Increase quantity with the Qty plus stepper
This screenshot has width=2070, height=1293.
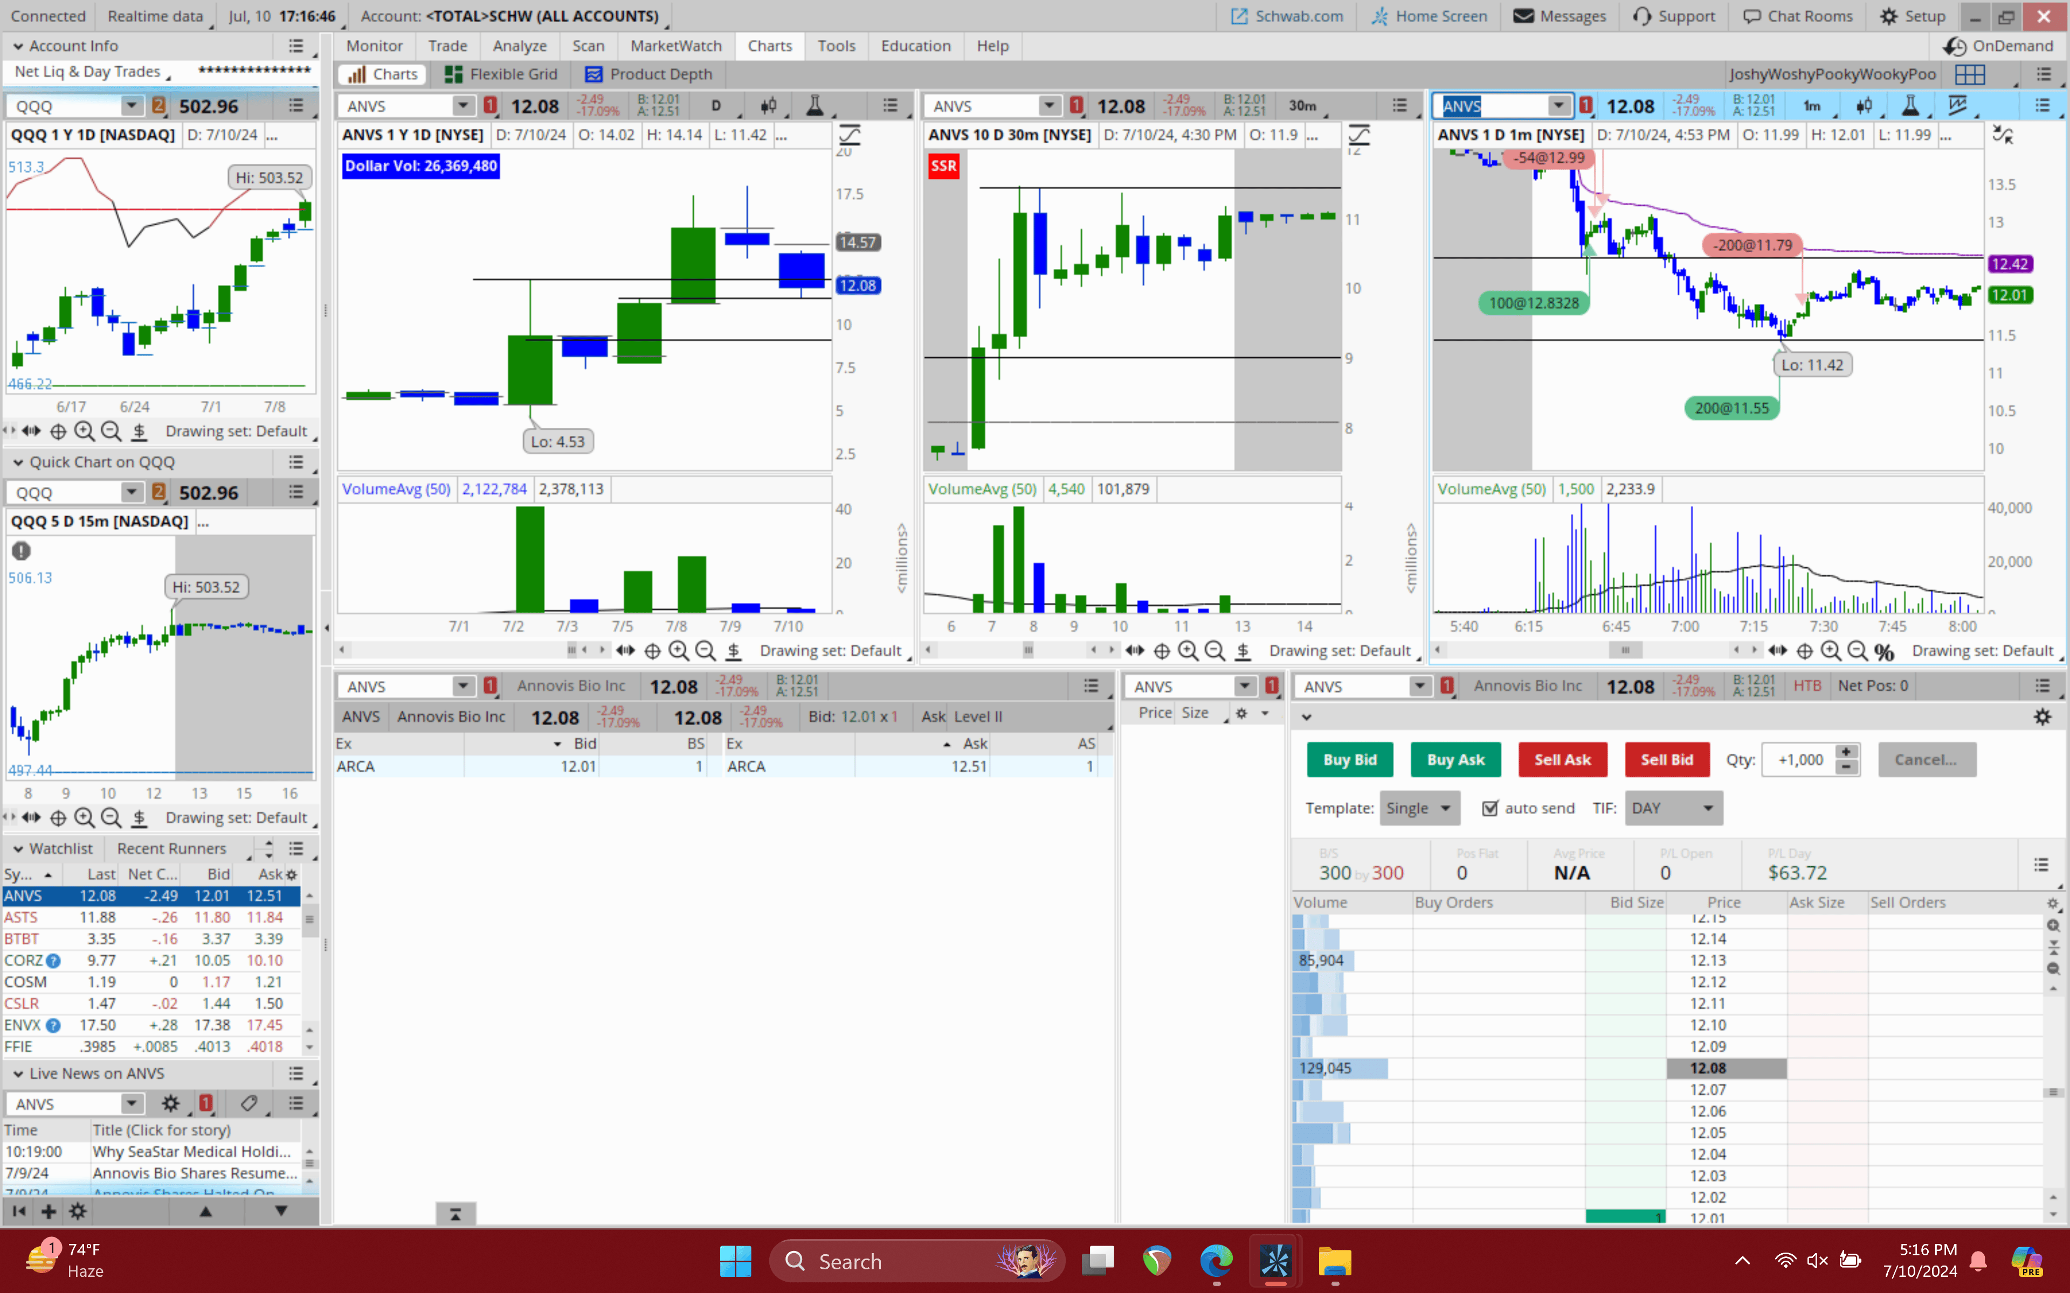coord(1847,752)
